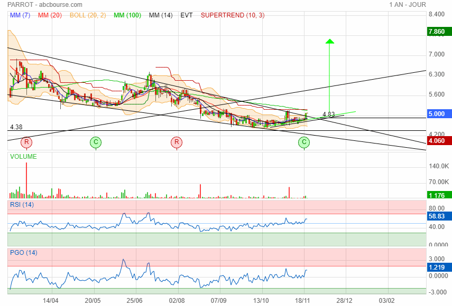Click the blue 1.219 PGO value tag
Image resolution: width=452 pixels, height=306 pixels.
(x=439, y=267)
